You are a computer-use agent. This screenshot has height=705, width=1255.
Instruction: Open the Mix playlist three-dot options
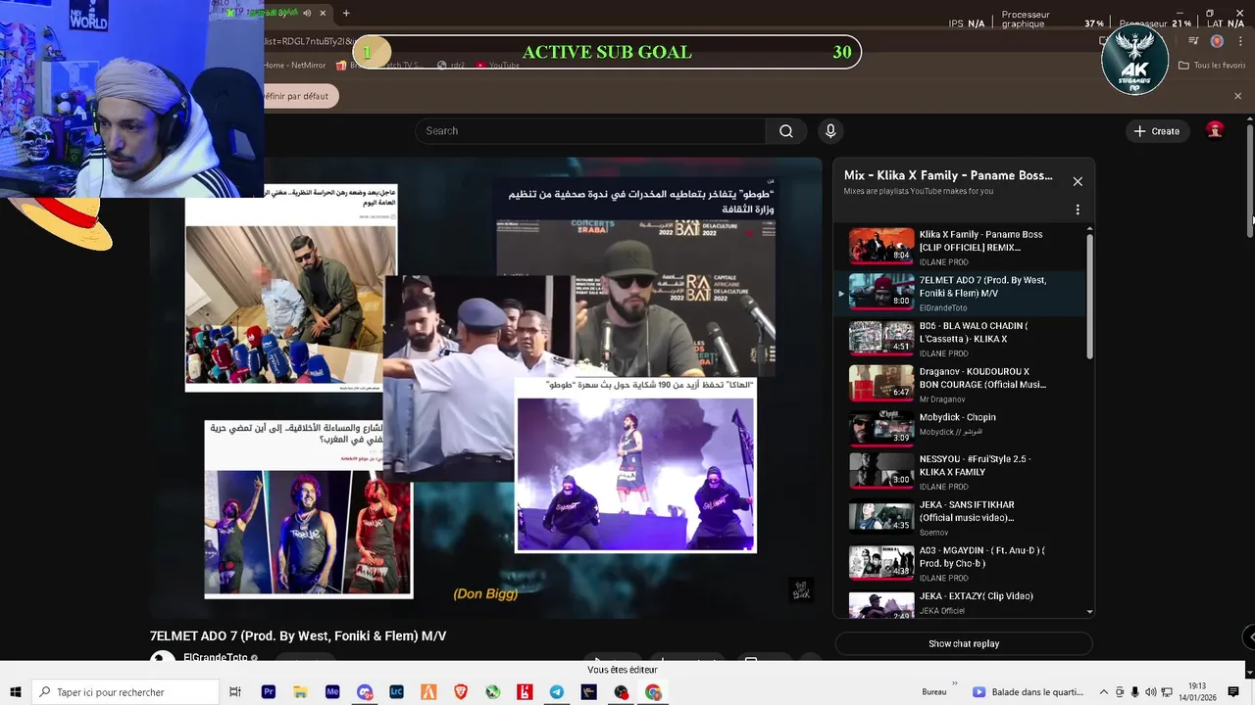pos(1078,210)
